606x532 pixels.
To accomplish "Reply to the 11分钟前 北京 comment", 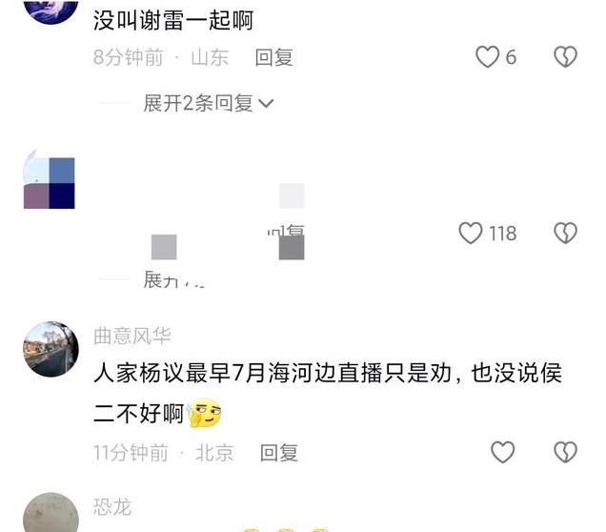I will (x=279, y=452).
